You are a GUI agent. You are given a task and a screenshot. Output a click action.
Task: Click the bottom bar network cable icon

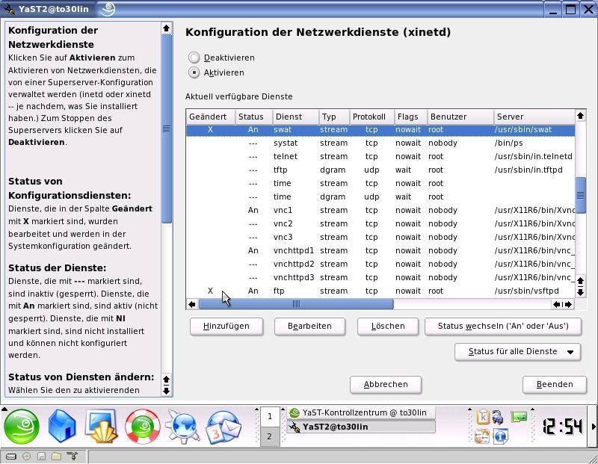point(72,456)
